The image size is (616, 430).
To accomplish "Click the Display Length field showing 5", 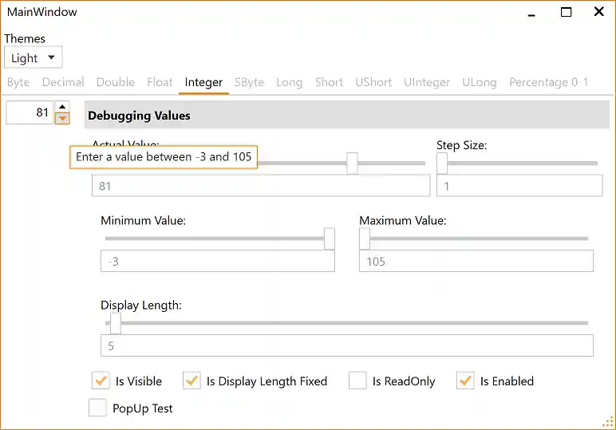I will (x=347, y=345).
